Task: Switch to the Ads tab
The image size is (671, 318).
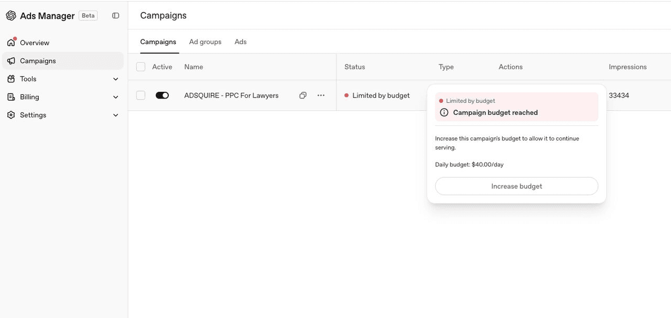Action: click(x=241, y=42)
